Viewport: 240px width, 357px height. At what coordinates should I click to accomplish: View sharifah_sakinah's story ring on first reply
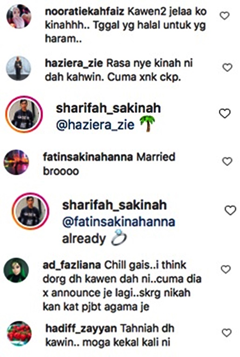[x=24, y=114]
